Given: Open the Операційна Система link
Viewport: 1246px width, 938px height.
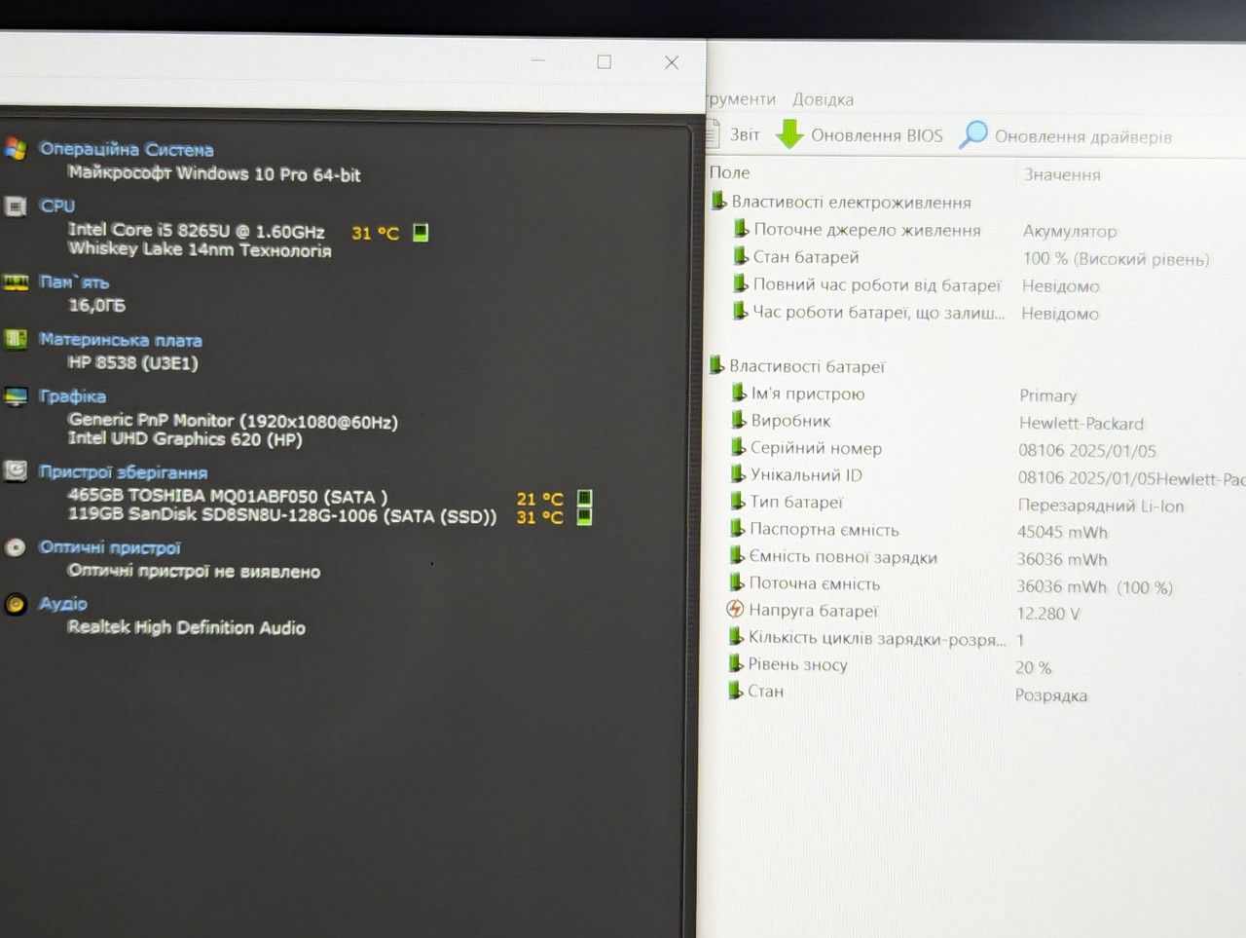Looking at the screenshot, I should point(127,149).
